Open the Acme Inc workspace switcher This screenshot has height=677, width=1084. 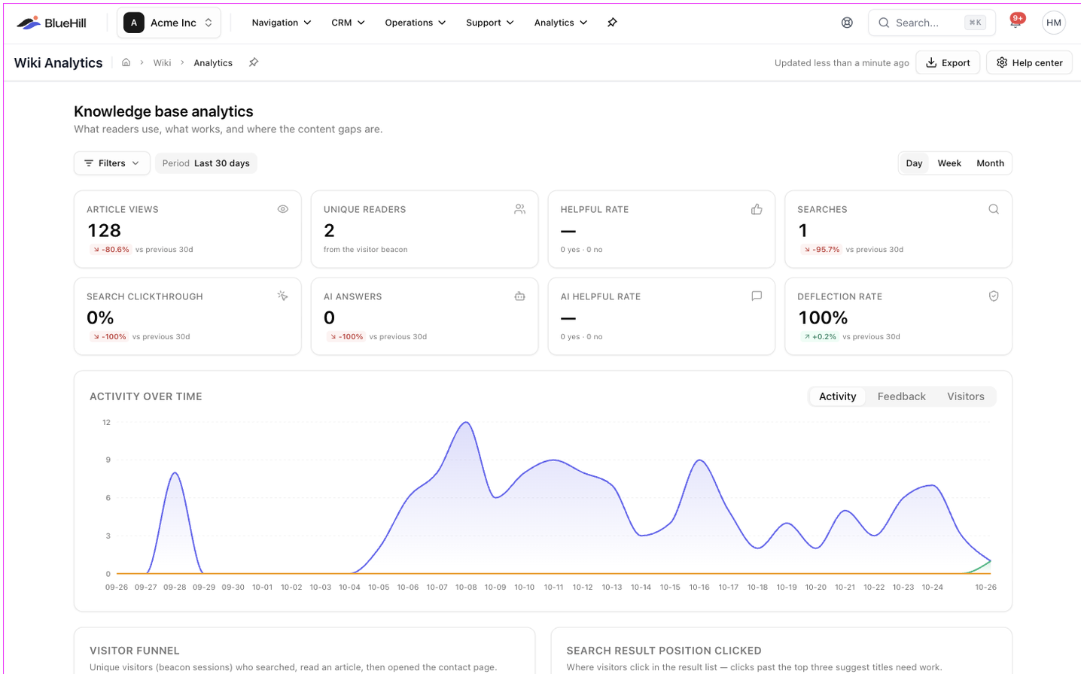pyautogui.click(x=169, y=23)
